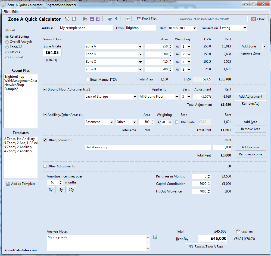Tick the Other Rate checkbox
271x256 pixels.
coord(177,122)
